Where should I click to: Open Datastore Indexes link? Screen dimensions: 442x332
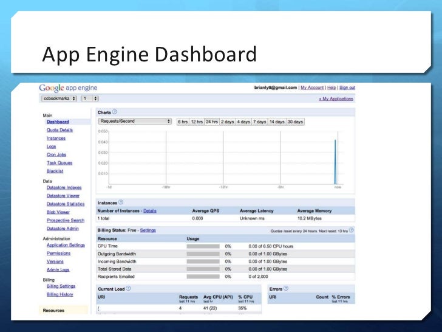click(64, 187)
